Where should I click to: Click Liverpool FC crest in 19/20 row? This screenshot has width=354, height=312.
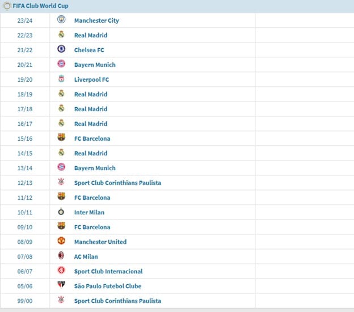tap(61, 78)
